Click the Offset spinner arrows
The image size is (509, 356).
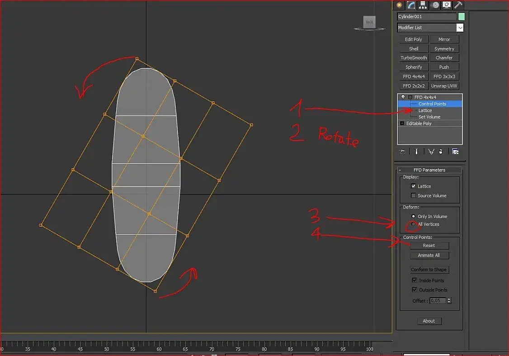point(449,301)
